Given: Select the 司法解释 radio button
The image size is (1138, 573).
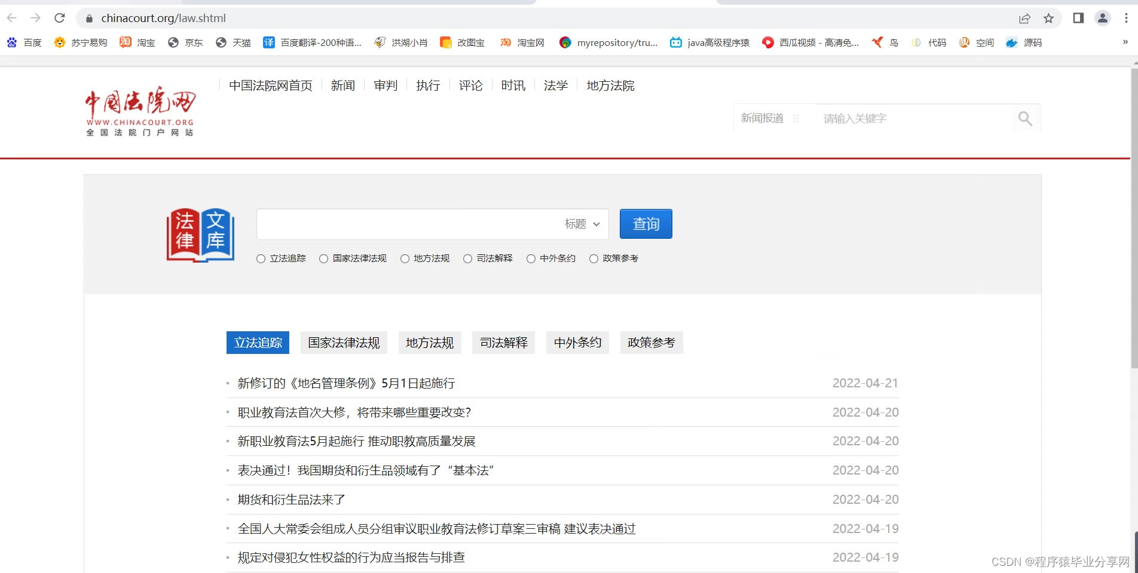Looking at the screenshot, I should [x=467, y=258].
